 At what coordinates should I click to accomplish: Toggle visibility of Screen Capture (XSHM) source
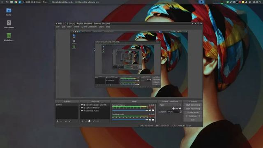click(82, 105)
